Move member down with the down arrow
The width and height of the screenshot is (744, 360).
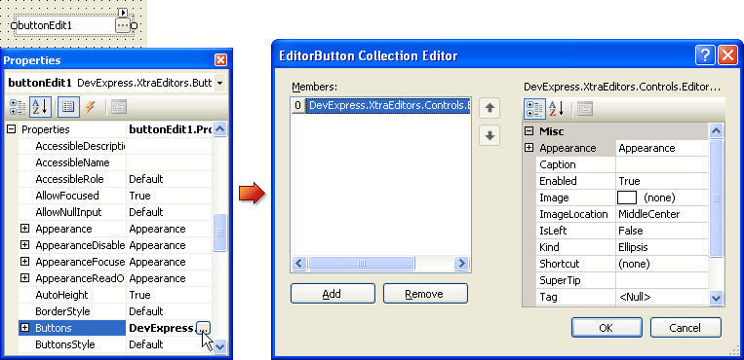489,136
